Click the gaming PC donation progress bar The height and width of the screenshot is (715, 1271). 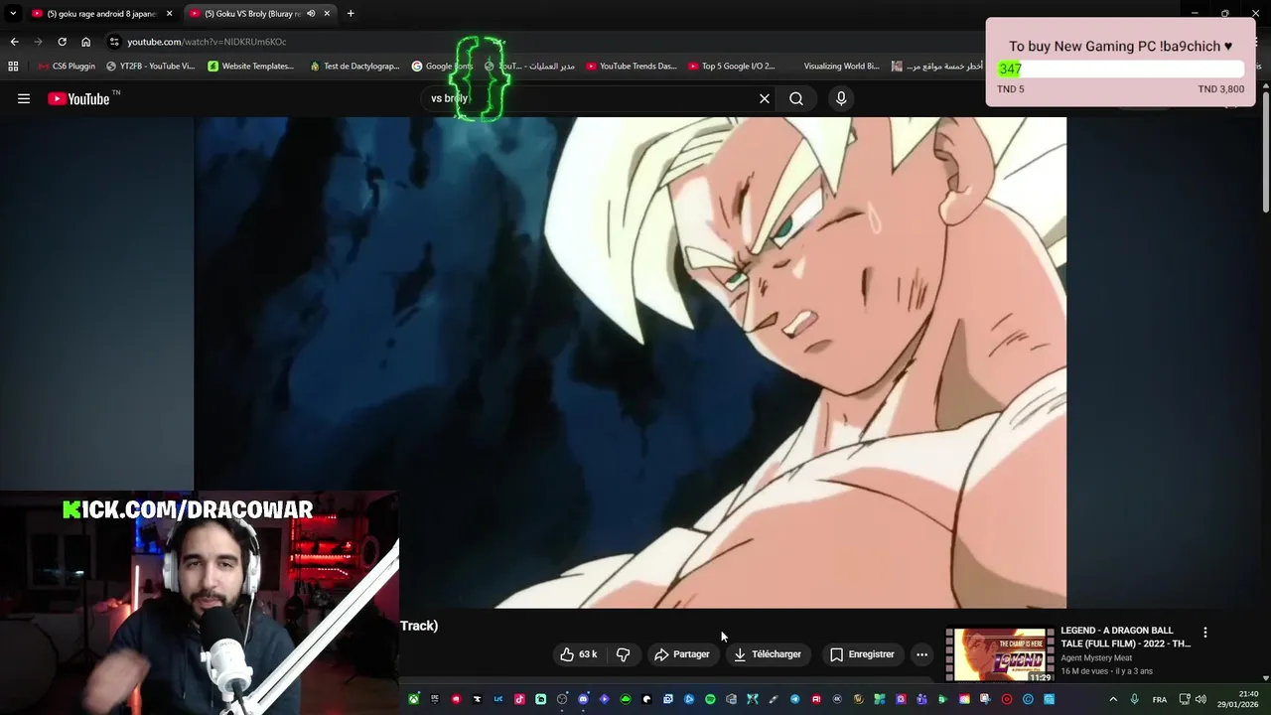coord(1121,69)
